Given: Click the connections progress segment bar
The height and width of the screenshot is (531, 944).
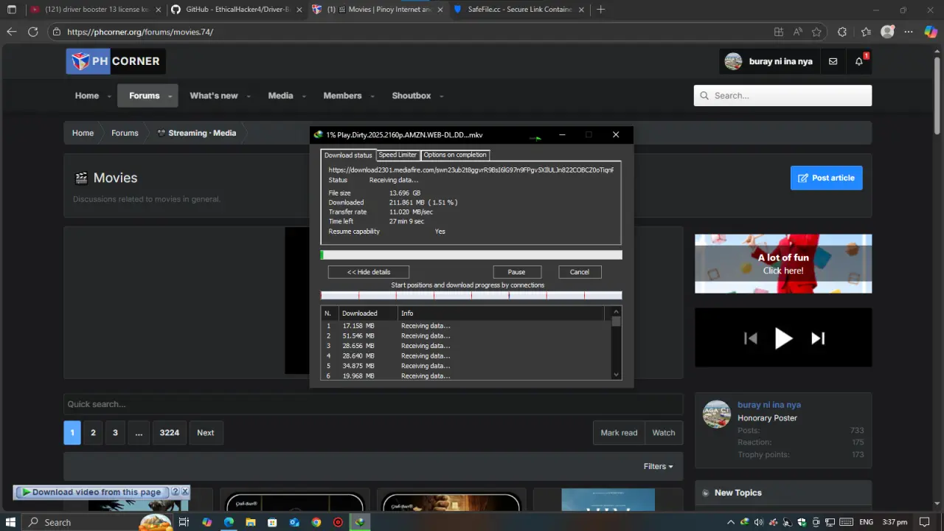Looking at the screenshot, I should click(x=471, y=295).
